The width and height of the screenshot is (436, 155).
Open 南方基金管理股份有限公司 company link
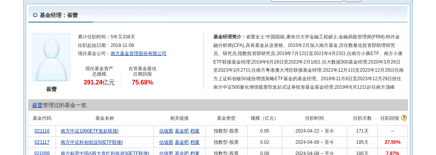[x=138, y=53]
